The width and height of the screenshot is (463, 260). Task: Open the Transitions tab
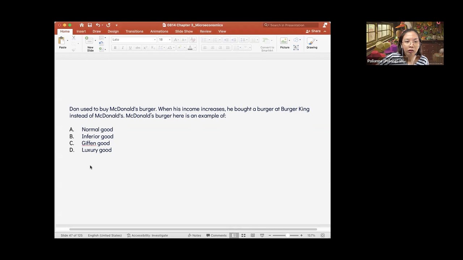tap(135, 31)
